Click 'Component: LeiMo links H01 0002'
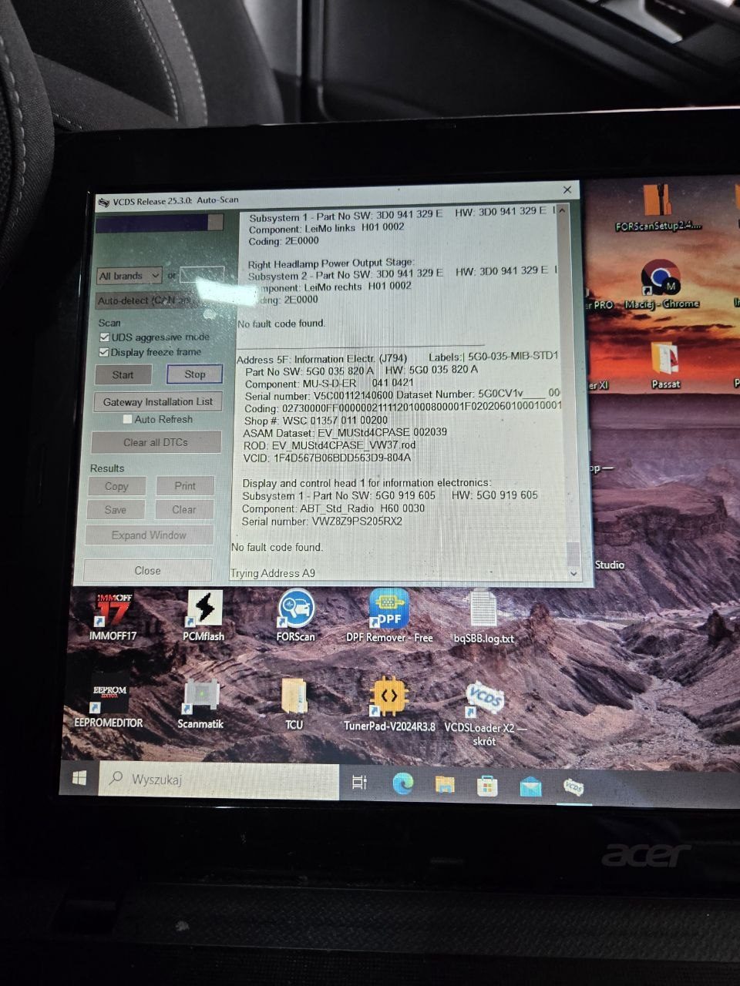Image resolution: width=740 pixels, height=986 pixels. coord(326,228)
